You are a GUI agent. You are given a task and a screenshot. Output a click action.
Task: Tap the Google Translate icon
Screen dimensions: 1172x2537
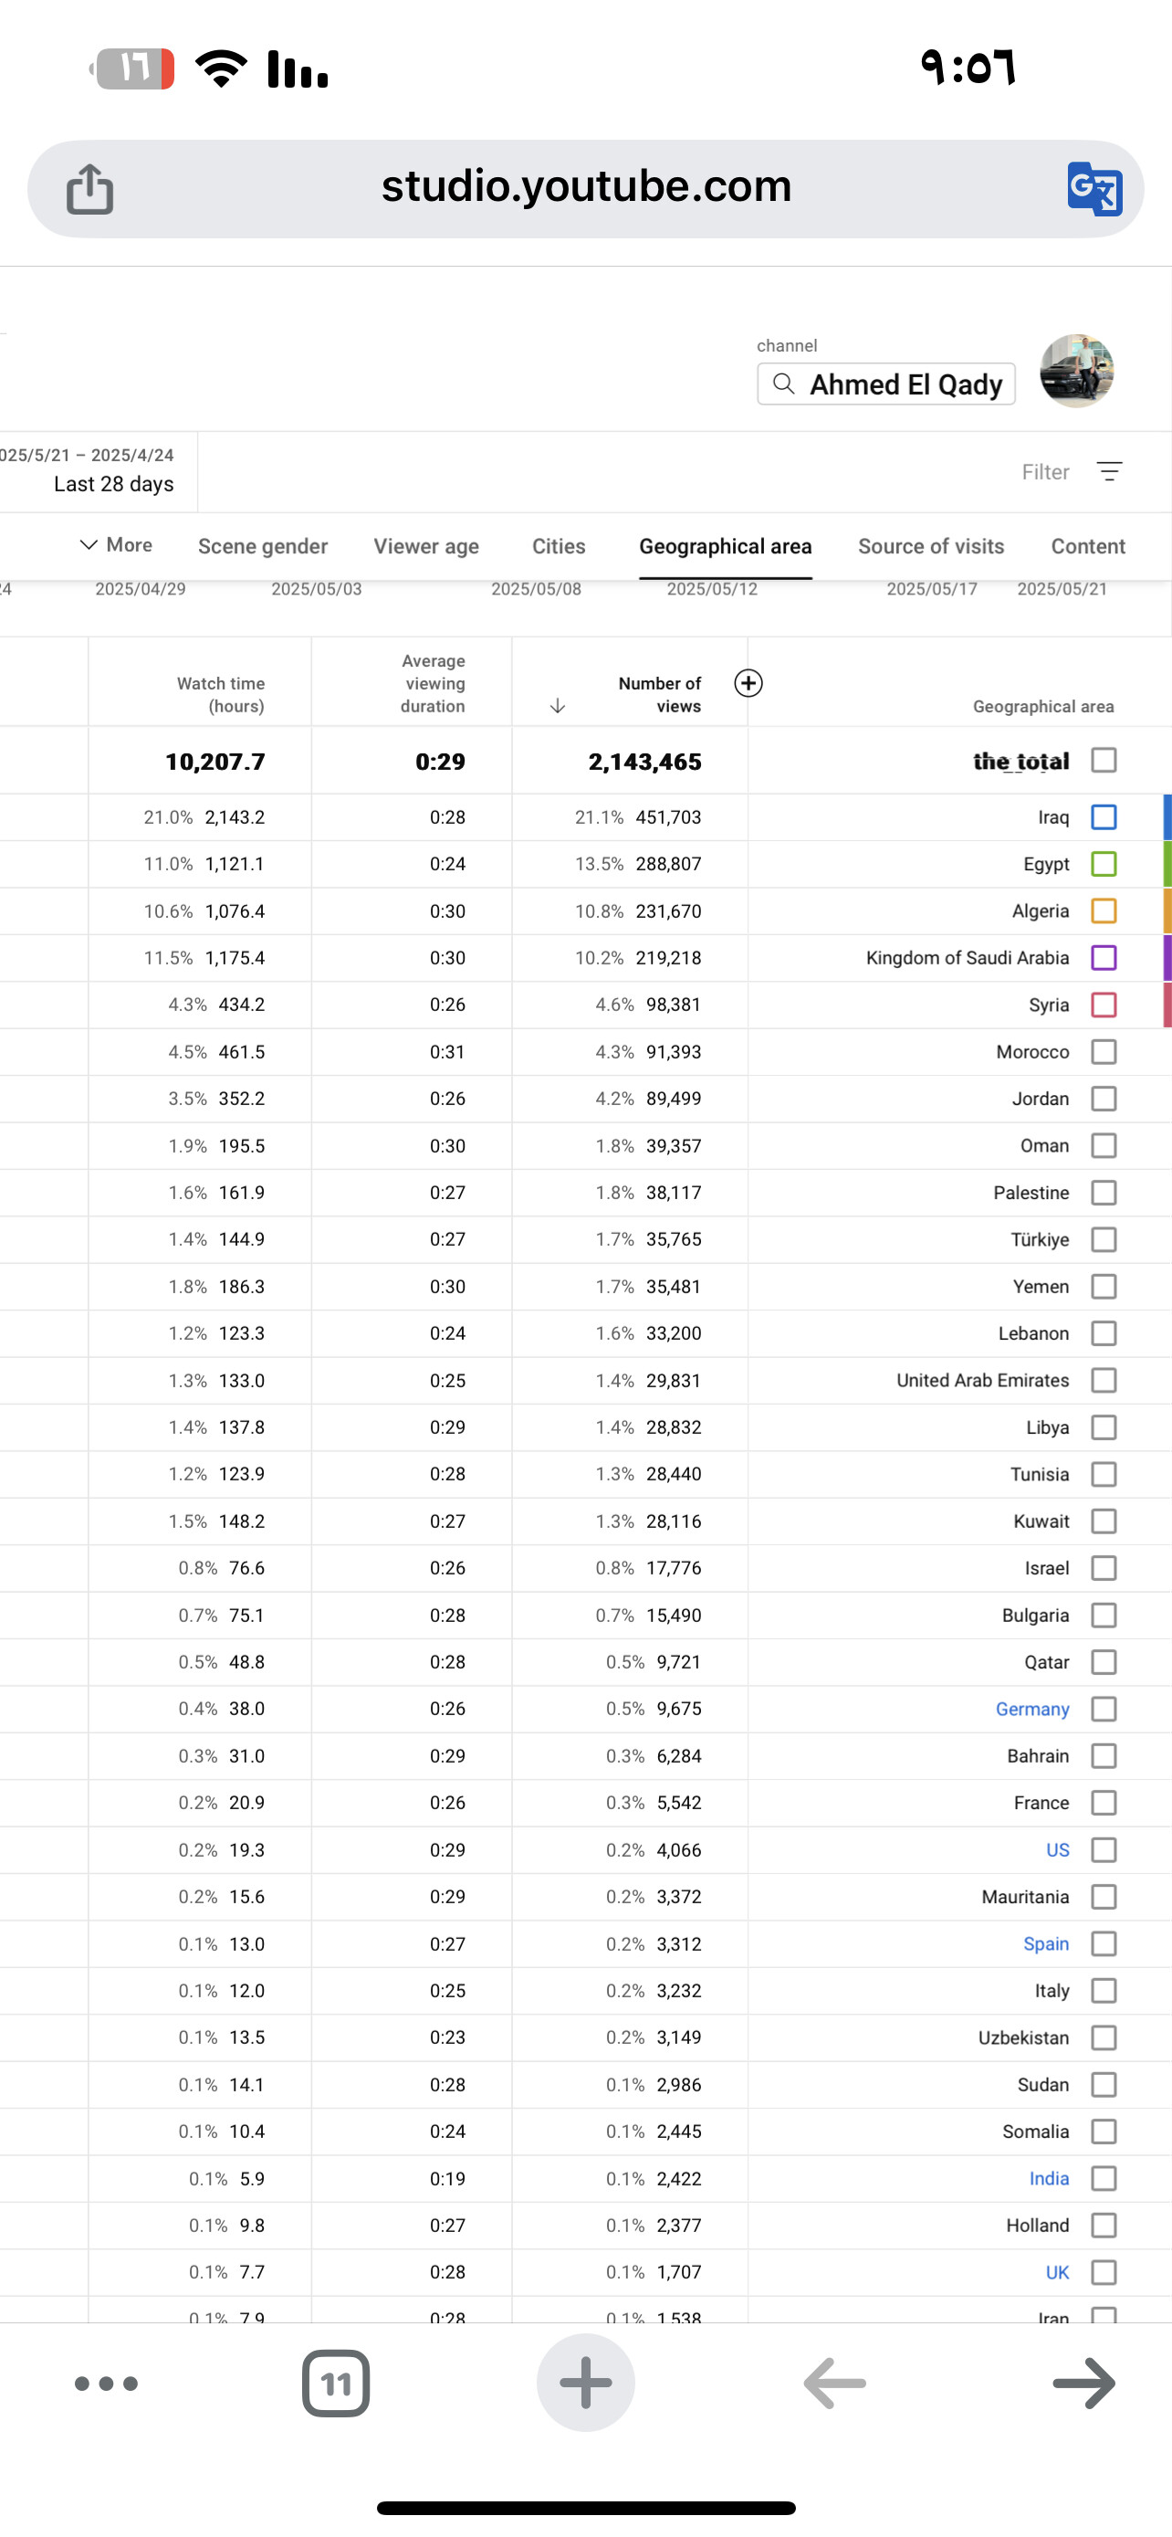pos(1094,188)
